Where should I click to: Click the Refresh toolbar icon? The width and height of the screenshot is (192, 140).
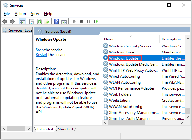39,21
